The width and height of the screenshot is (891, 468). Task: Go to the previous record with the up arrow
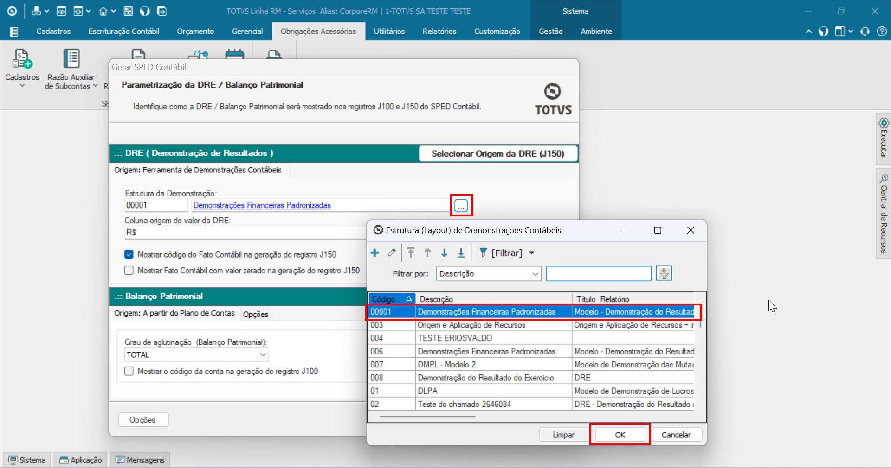click(427, 253)
